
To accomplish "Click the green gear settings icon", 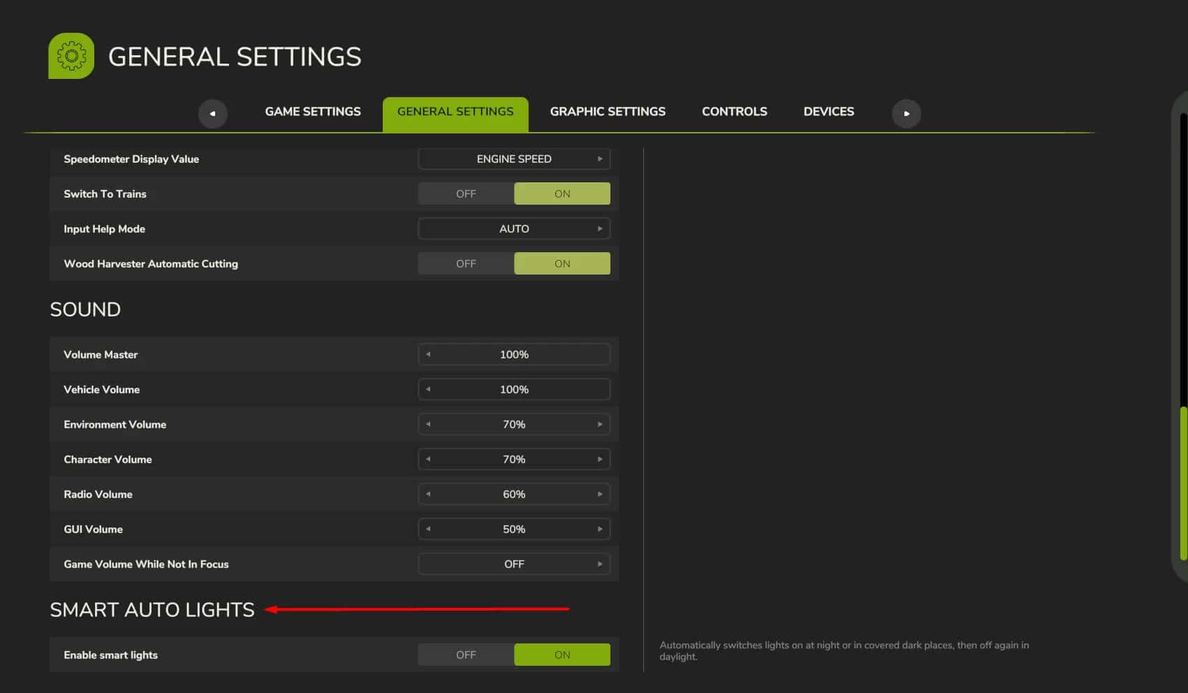I will [x=71, y=56].
